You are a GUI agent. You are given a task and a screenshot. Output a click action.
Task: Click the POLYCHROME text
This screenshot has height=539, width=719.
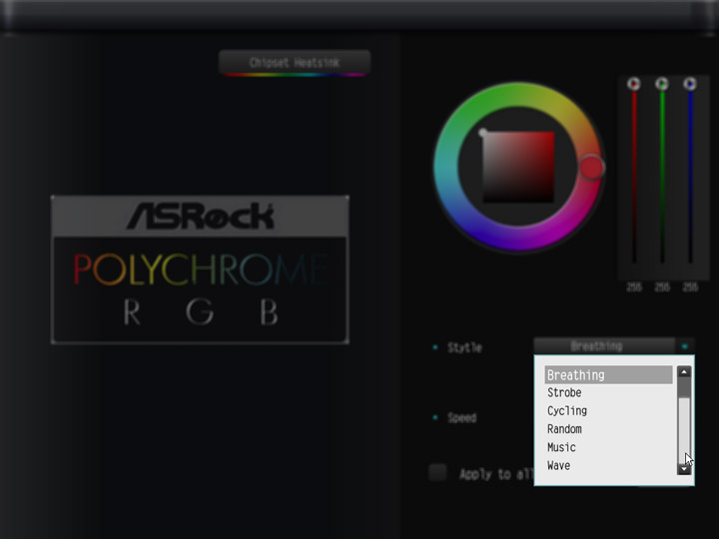[201, 269]
